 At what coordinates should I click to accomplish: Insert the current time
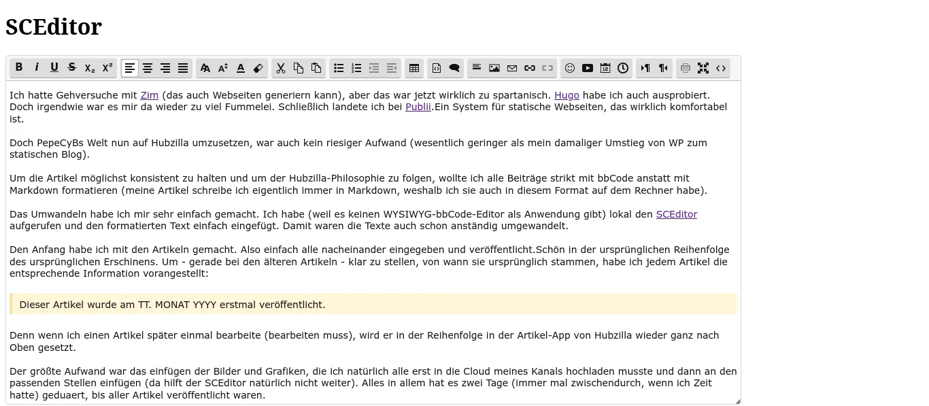point(623,68)
